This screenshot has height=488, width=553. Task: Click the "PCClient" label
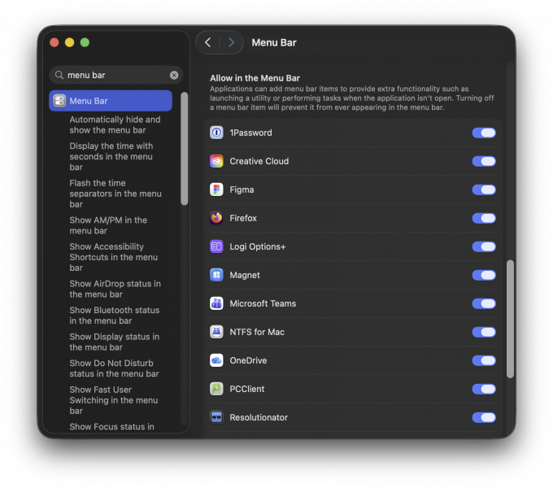point(247,389)
